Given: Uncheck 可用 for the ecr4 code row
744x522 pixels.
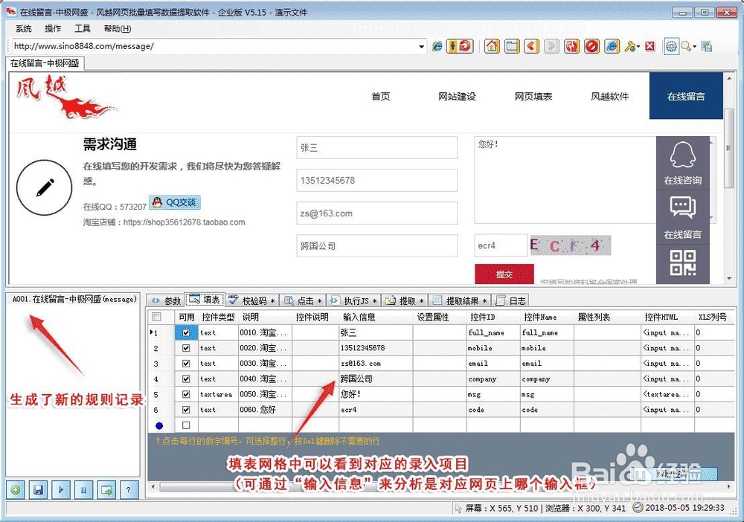Looking at the screenshot, I should (186, 410).
